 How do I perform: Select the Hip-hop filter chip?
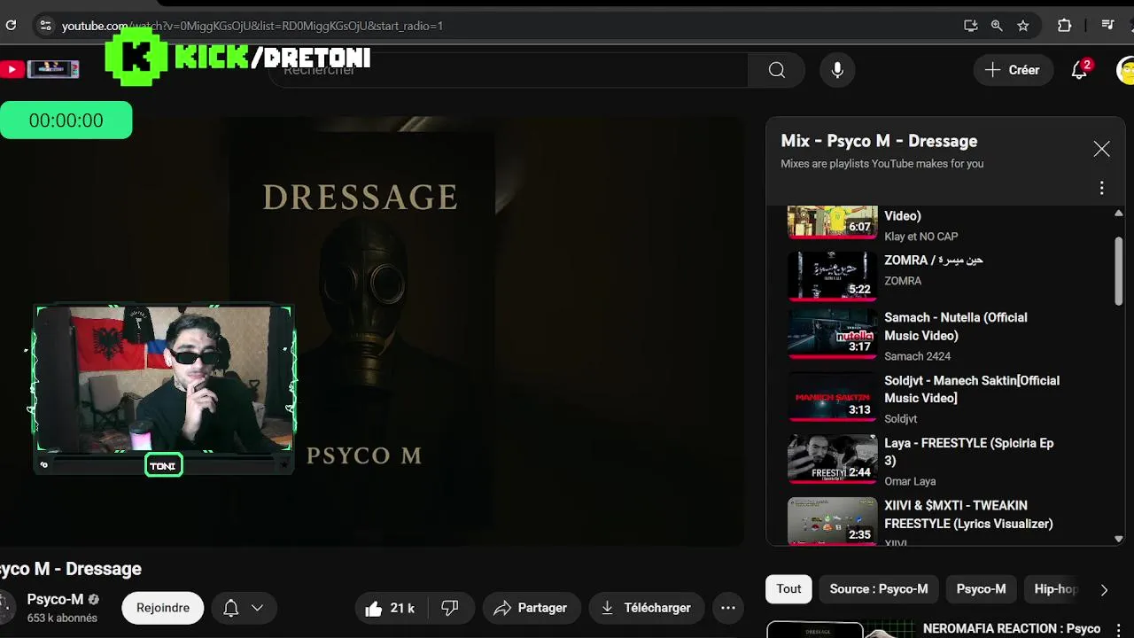pyautogui.click(x=1055, y=588)
